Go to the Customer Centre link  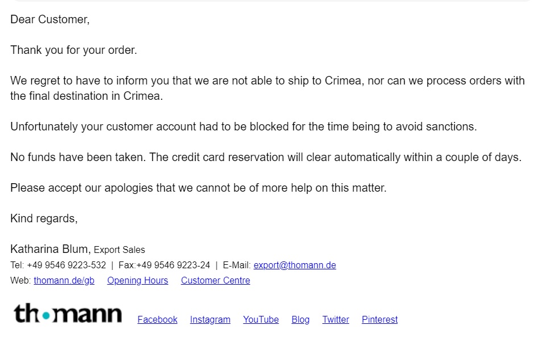[x=215, y=281]
